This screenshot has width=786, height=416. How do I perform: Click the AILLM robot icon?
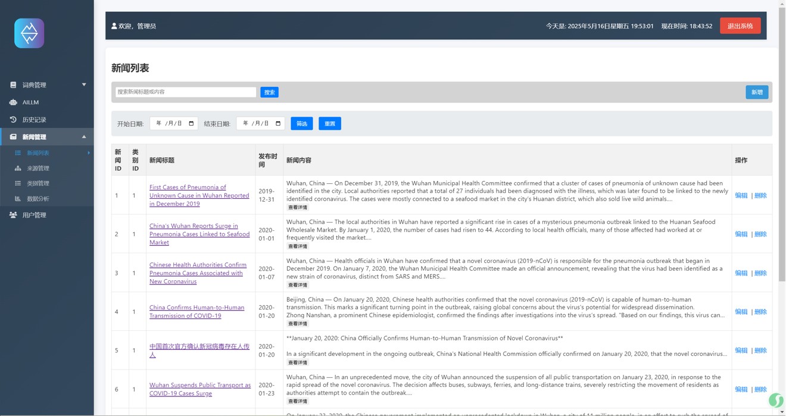point(13,102)
